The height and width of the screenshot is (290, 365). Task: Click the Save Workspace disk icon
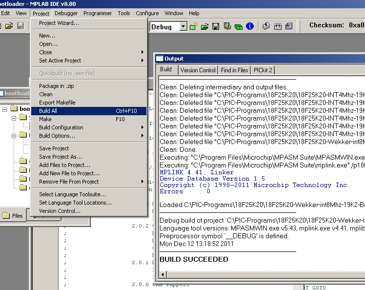(216, 26)
